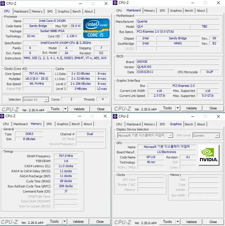Click Tools button in CPU window
The height and width of the screenshot is (226, 225).
point(55,109)
